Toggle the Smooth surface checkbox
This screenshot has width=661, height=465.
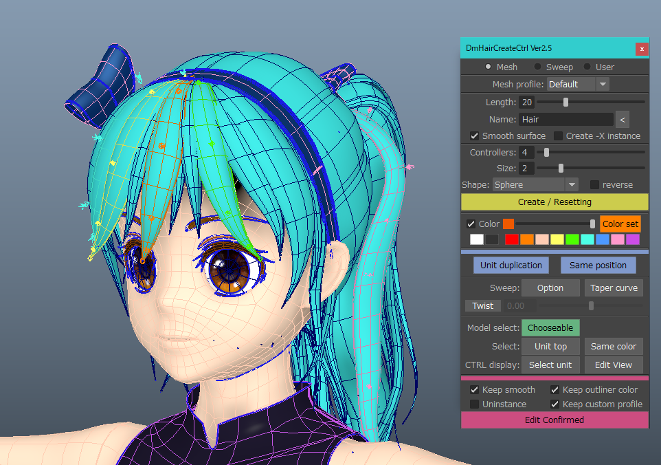[474, 136]
